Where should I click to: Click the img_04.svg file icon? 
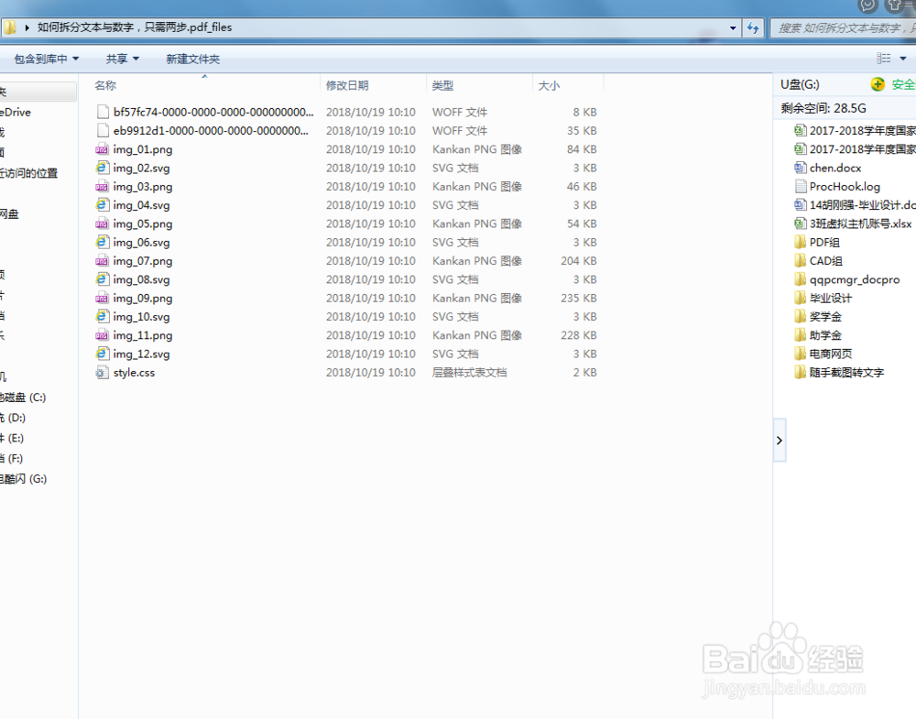(103, 205)
